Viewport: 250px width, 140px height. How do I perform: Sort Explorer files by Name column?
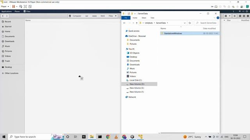click(163, 28)
